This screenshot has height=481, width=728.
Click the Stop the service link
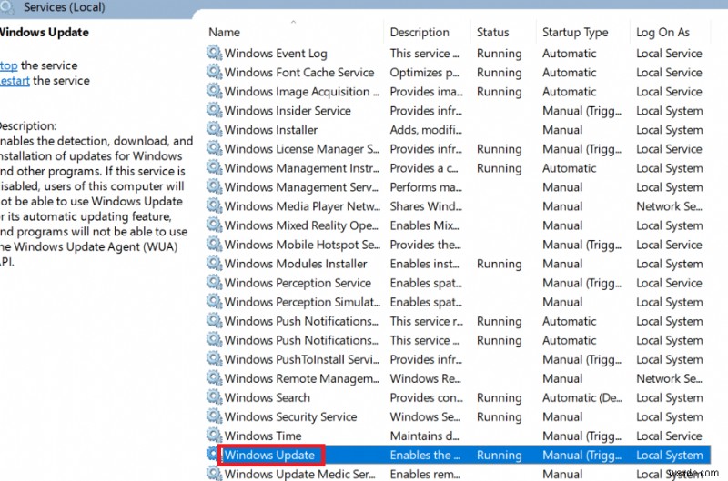point(8,65)
